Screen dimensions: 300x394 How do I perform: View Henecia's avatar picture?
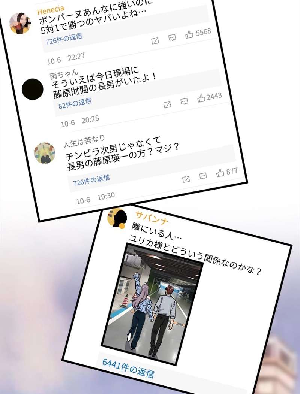click(20, 23)
